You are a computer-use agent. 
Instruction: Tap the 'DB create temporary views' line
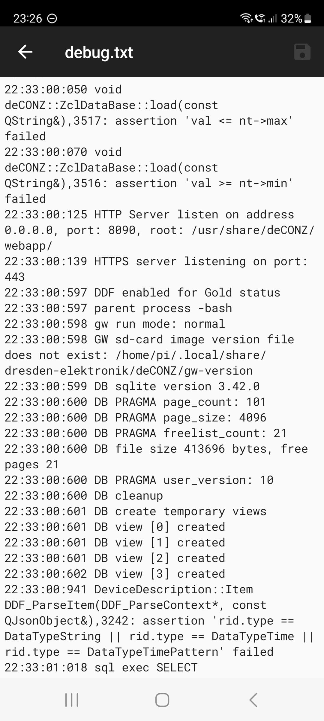(135, 511)
